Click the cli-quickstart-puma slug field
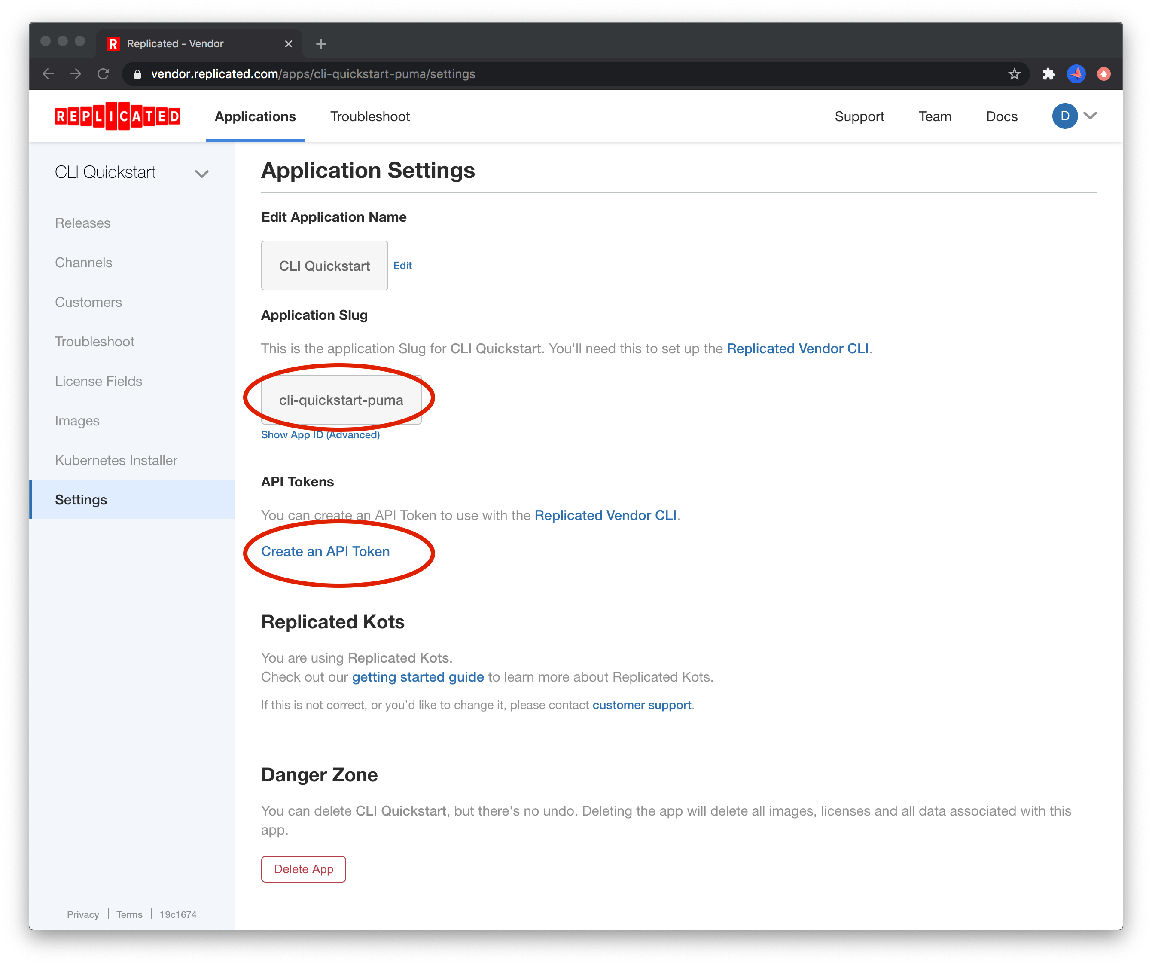Viewport: 1152px width, 966px height. [x=341, y=400]
